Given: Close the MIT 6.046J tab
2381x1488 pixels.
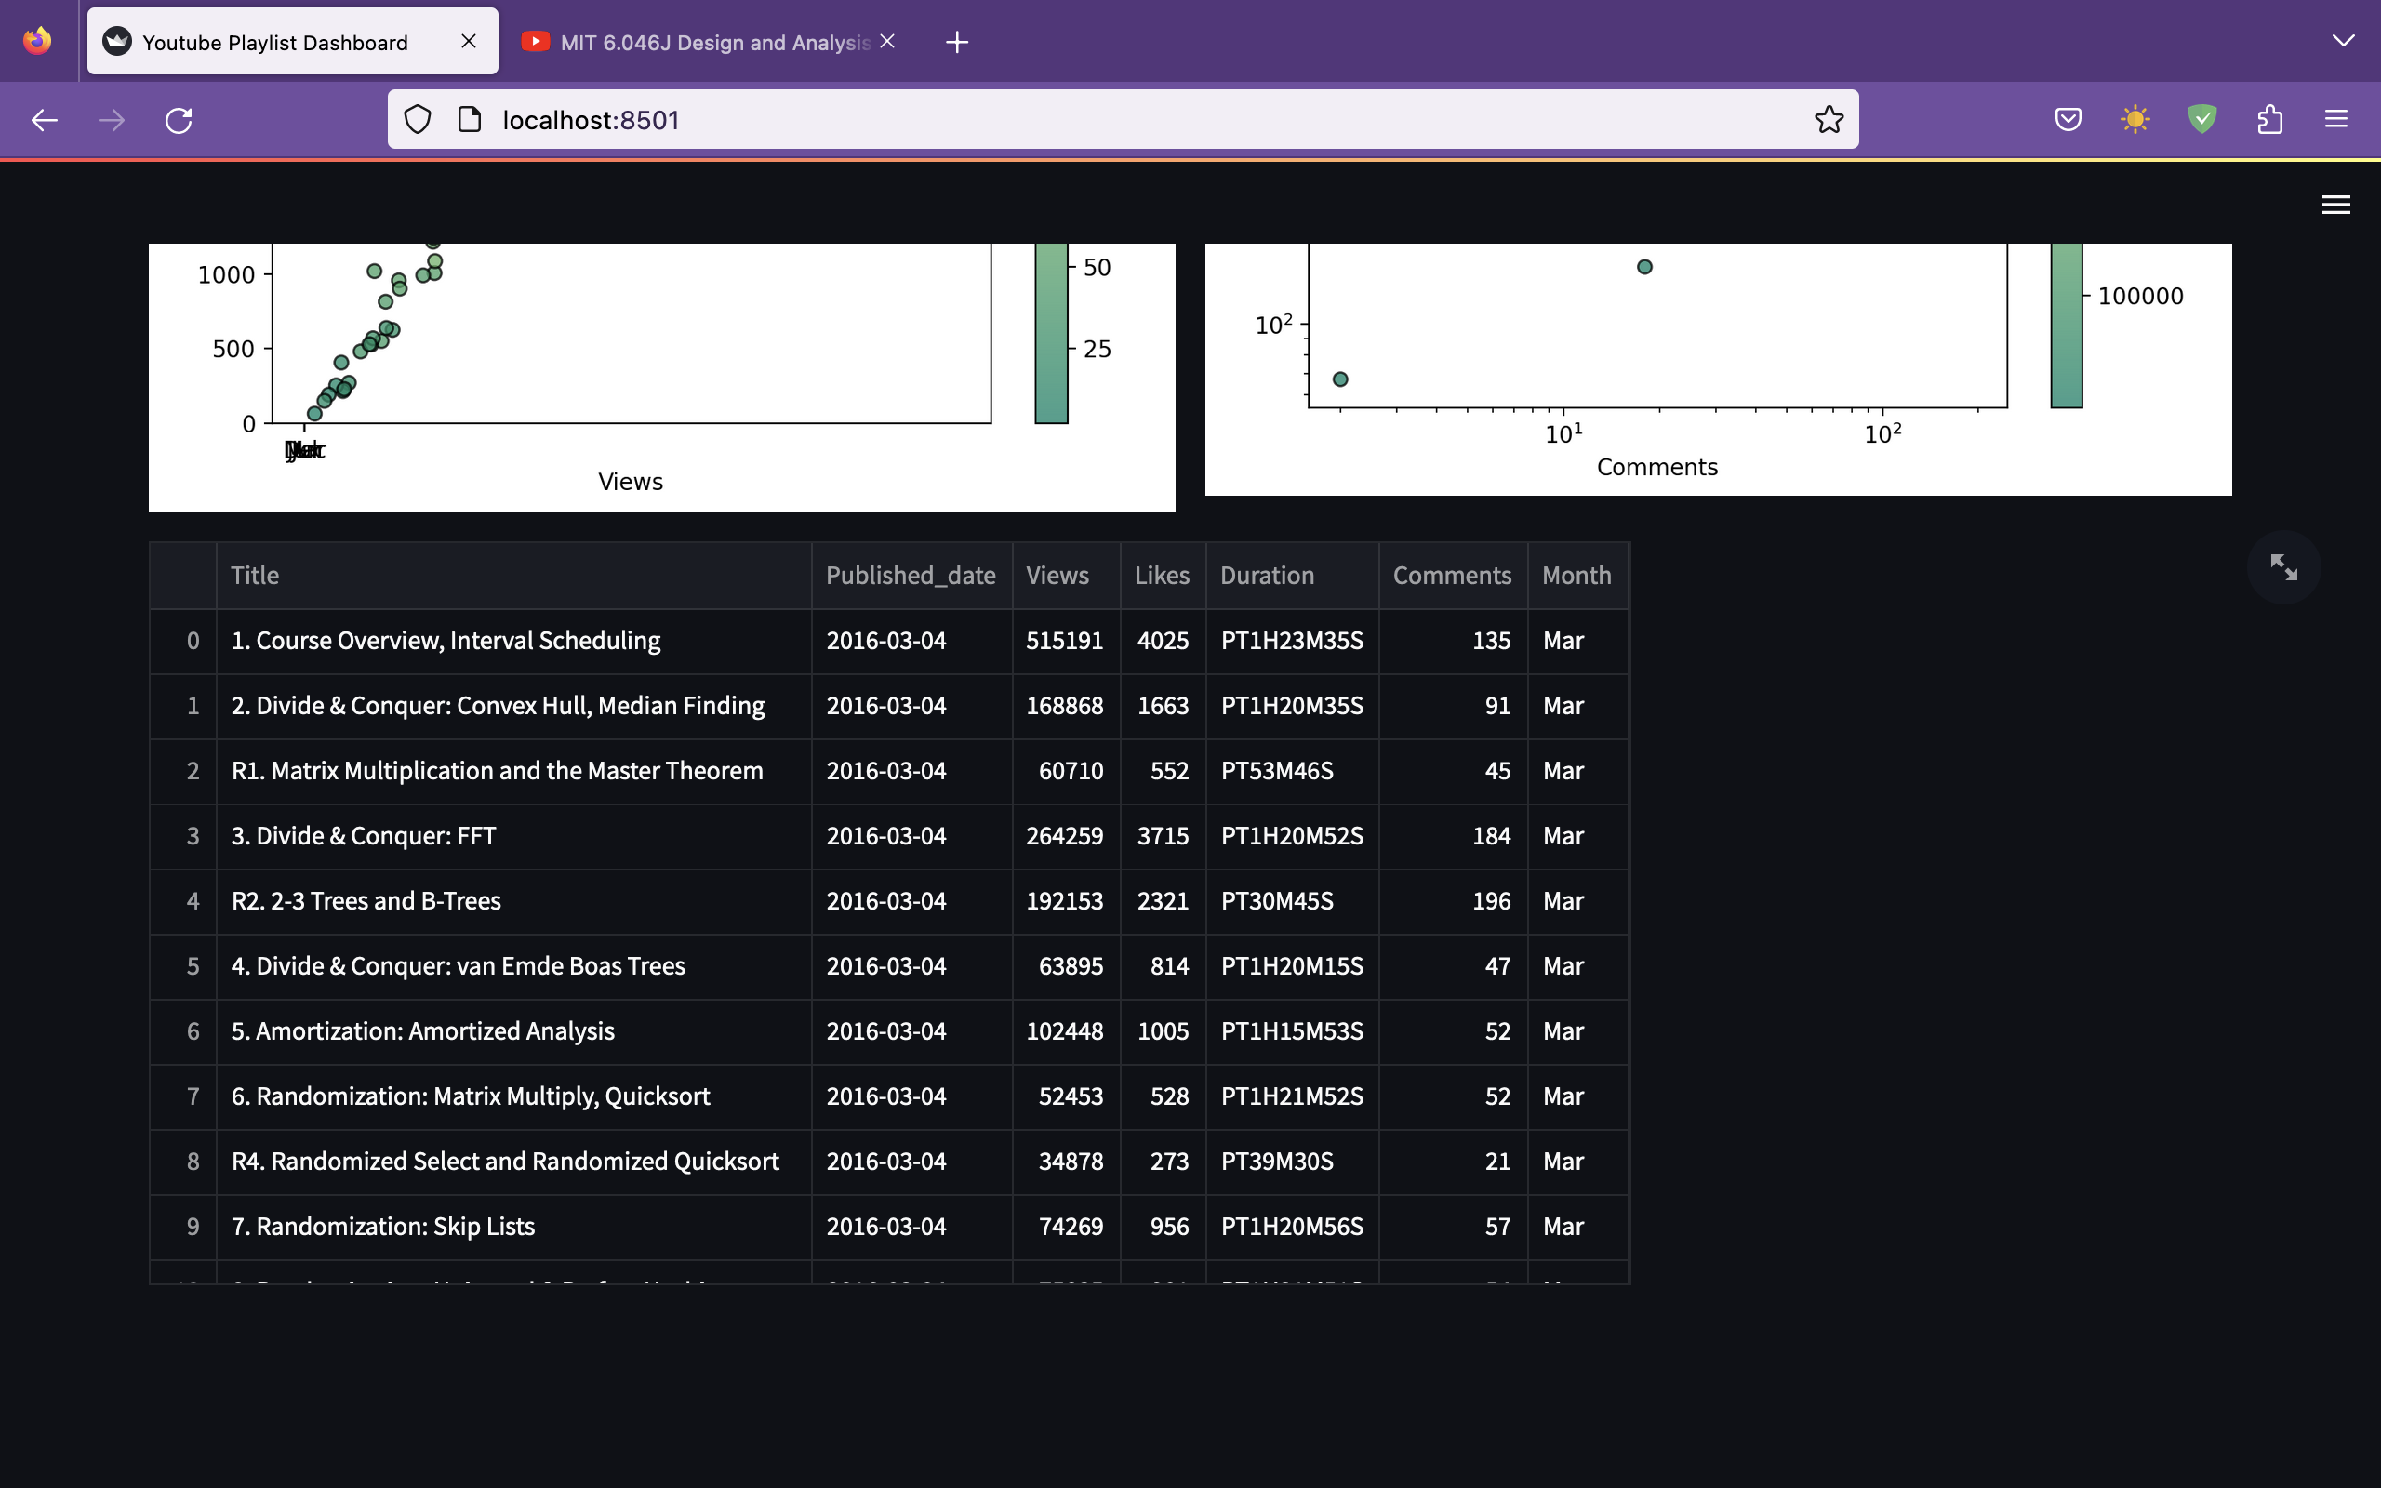Looking at the screenshot, I should tap(887, 41).
